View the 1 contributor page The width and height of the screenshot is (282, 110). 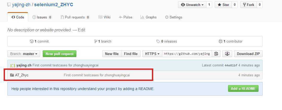coord(230,42)
